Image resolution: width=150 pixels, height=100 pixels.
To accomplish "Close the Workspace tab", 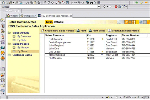I will pyautogui.click(x=35, y=16).
